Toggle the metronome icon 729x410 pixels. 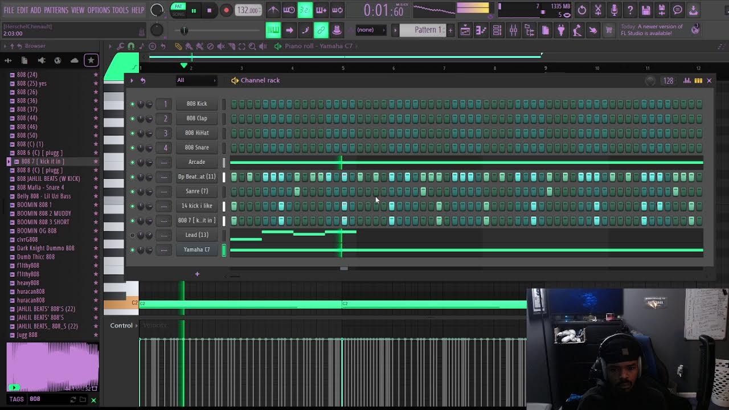(x=273, y=10)
